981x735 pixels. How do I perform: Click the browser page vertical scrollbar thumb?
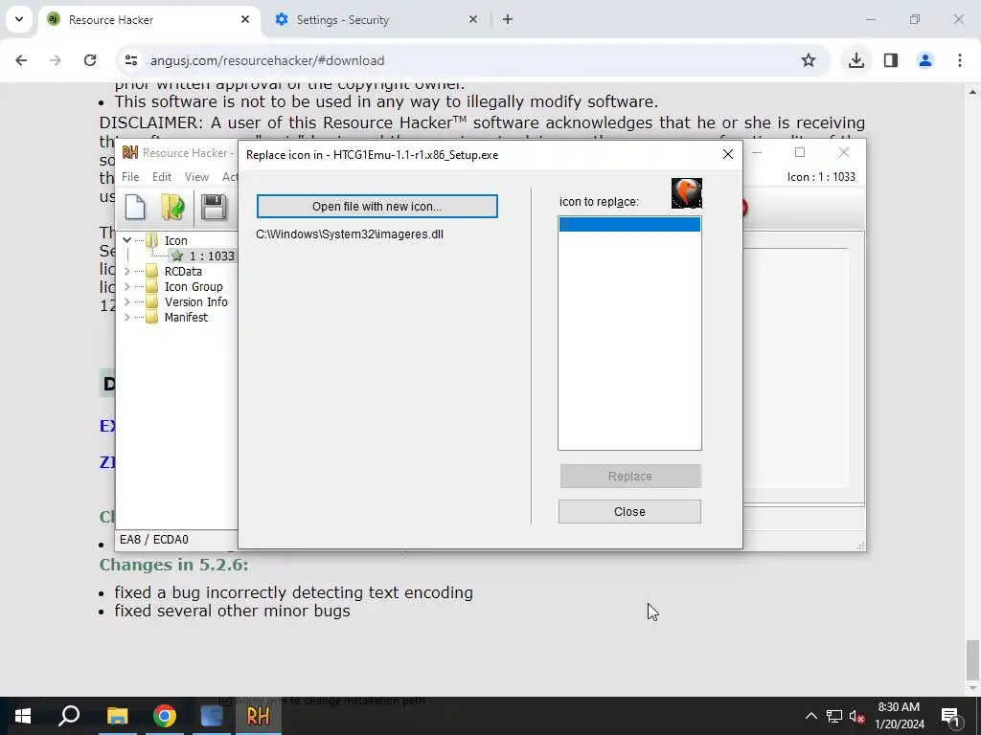(971, 659)
